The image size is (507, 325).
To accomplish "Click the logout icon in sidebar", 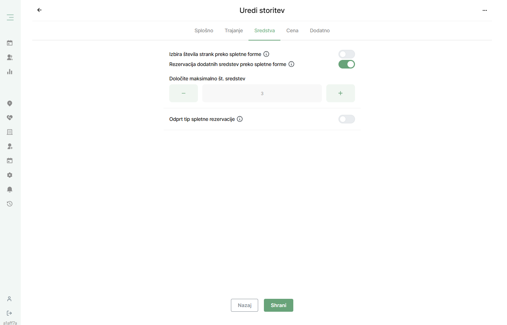I will tap(9, 313).
